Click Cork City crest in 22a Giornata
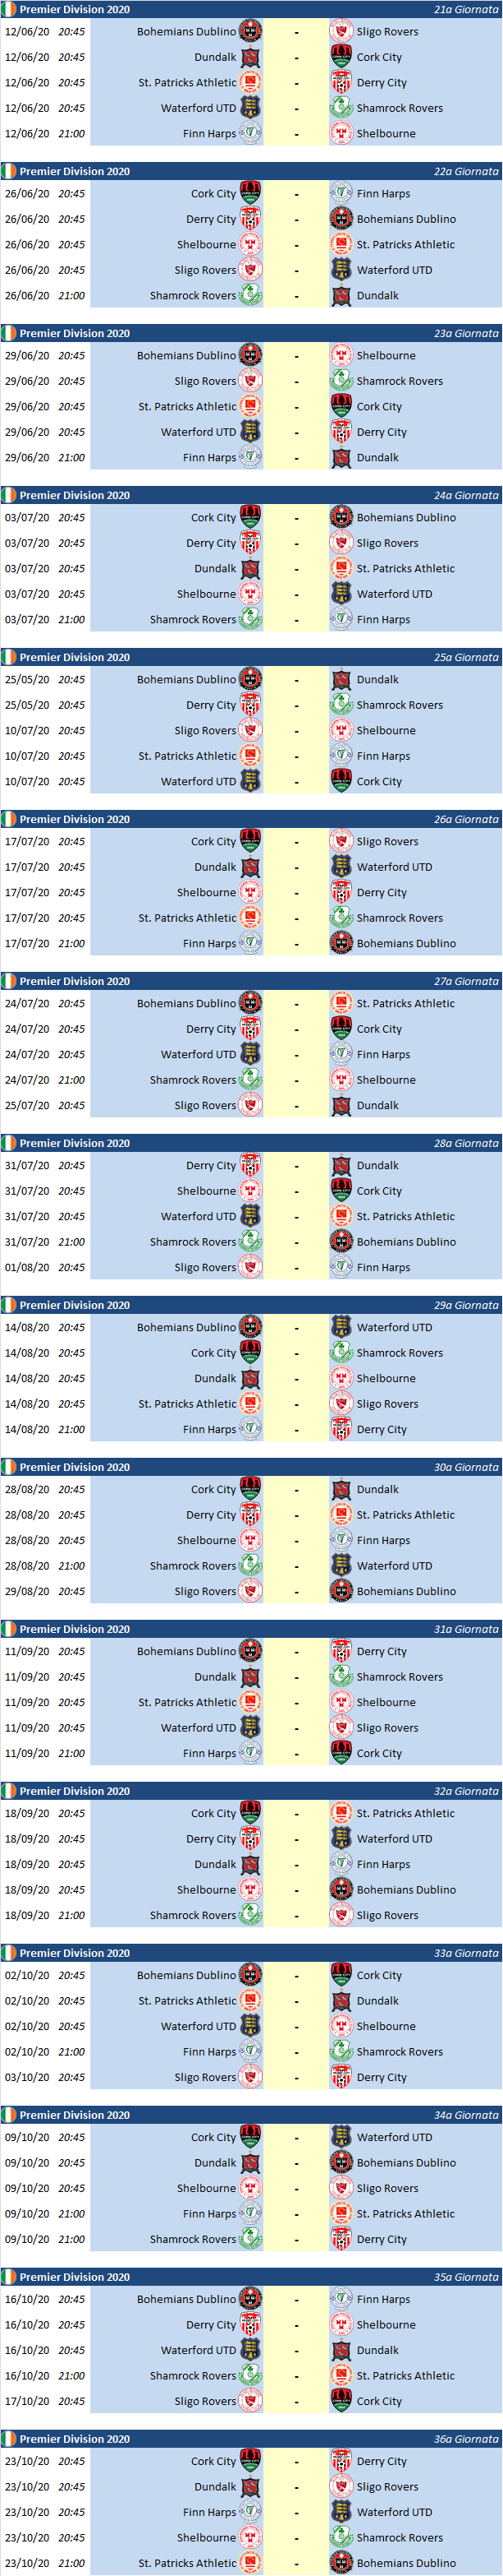 tap(250, 194)
